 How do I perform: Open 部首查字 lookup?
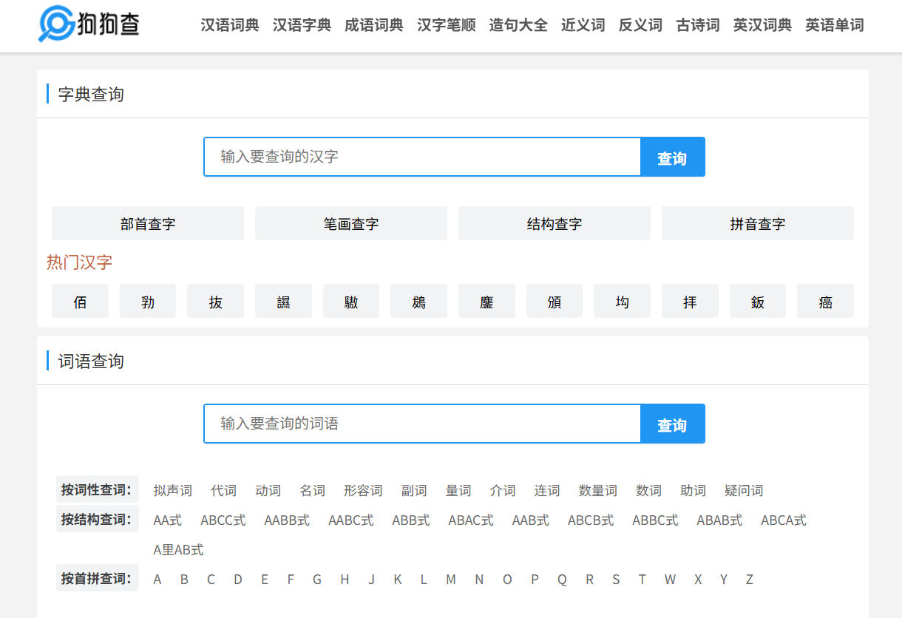(148, 223)
